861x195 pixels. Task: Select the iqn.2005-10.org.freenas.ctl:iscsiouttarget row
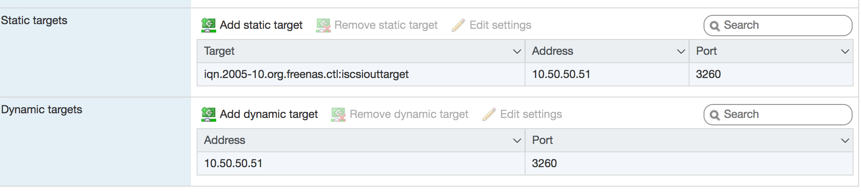coord(525,74)
